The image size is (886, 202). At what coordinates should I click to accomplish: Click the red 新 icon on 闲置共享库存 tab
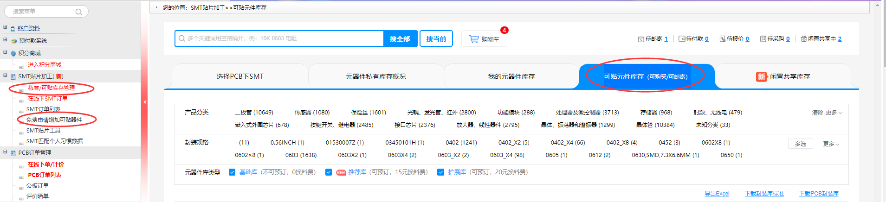tap(761, 76)
